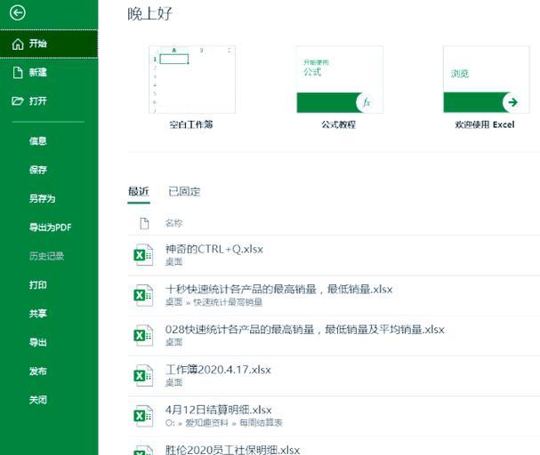Sort by the 名称 column header
Viewport: 540px width, 455px height.
[173, 223]
